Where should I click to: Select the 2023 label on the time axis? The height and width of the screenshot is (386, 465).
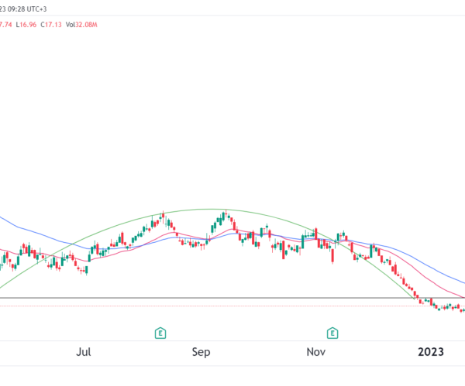[431, 352]
